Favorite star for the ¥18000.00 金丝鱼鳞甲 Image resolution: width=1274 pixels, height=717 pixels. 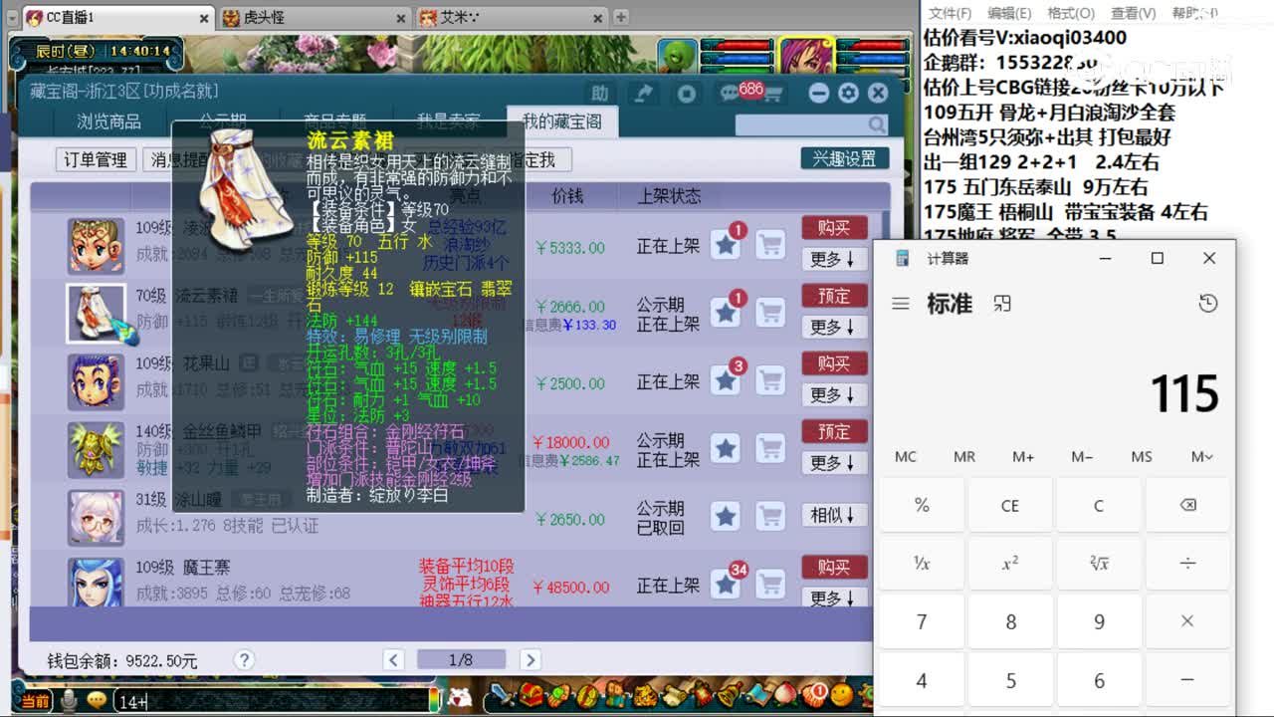coord(727,448)
